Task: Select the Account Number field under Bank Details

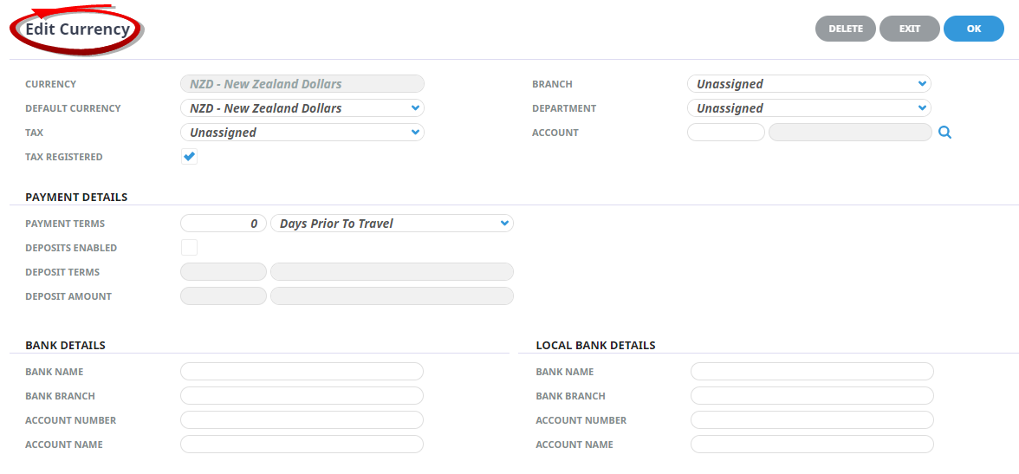Action: [302, 420]
